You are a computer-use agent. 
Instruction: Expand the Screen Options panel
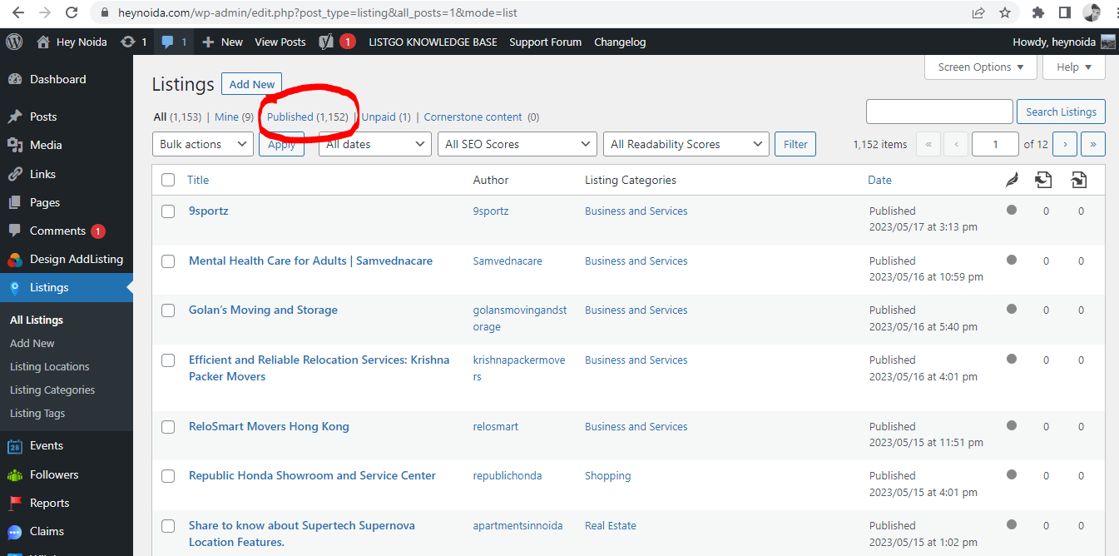point(980,67)
